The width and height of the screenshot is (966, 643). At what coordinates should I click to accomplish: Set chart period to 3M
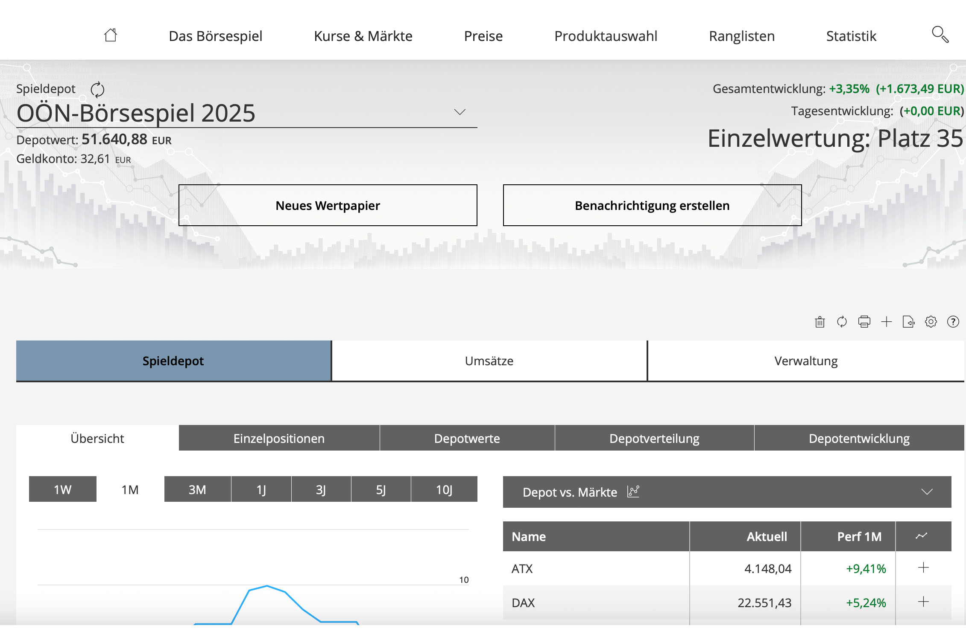tap(197, 489)
